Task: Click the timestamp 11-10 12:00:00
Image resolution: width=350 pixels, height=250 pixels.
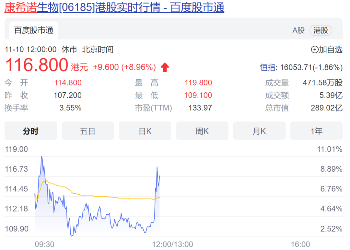Action: tap(30, 50)
